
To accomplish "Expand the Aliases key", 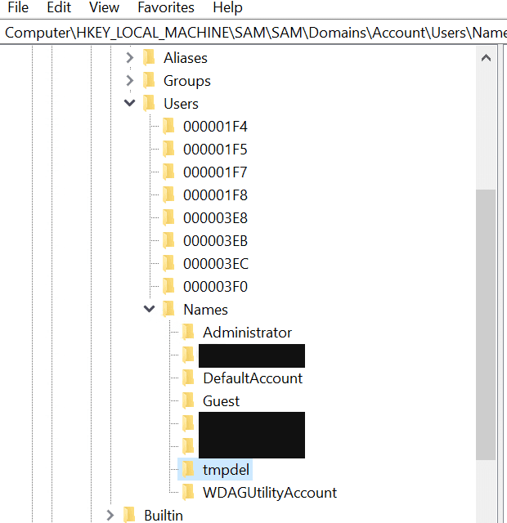I will click(x=129, y=58).
